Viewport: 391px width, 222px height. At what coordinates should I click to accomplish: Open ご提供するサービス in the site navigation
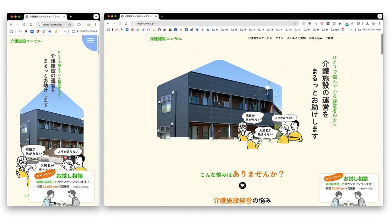(260, 38)
